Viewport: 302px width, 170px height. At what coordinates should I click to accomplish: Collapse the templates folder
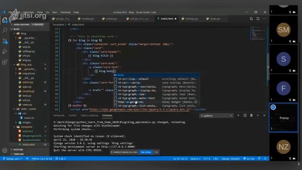29,127
